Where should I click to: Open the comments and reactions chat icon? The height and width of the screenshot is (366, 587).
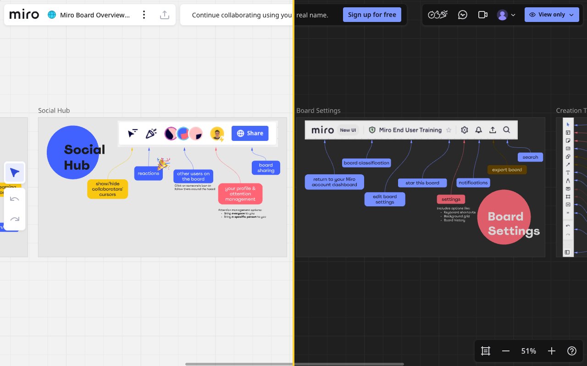click(x=463, y=15)
